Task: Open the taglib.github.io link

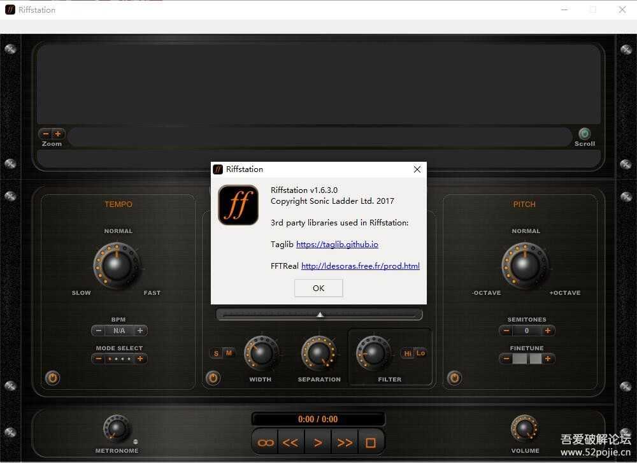Action: pos(337,244)
